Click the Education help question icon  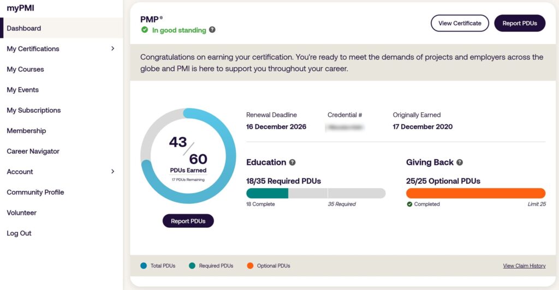tap(293, 162)
